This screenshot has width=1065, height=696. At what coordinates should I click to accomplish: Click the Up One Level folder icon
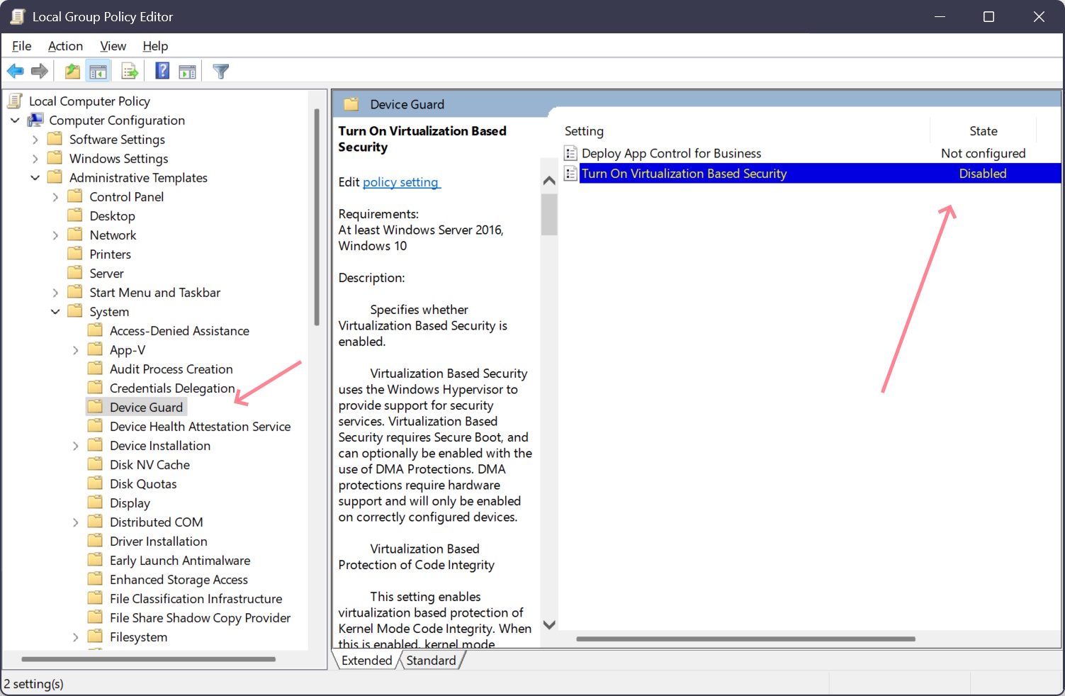pyautogui.click(x=72, y=71)
